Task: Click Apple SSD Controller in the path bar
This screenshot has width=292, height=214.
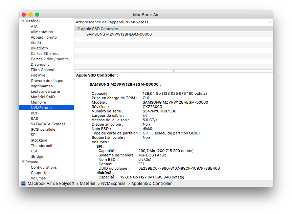Action: 151,184
